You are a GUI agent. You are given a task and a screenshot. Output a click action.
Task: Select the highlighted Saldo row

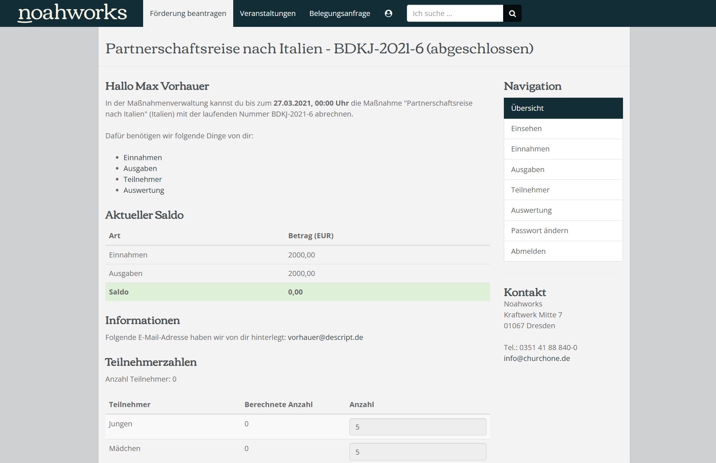(298, 292)
